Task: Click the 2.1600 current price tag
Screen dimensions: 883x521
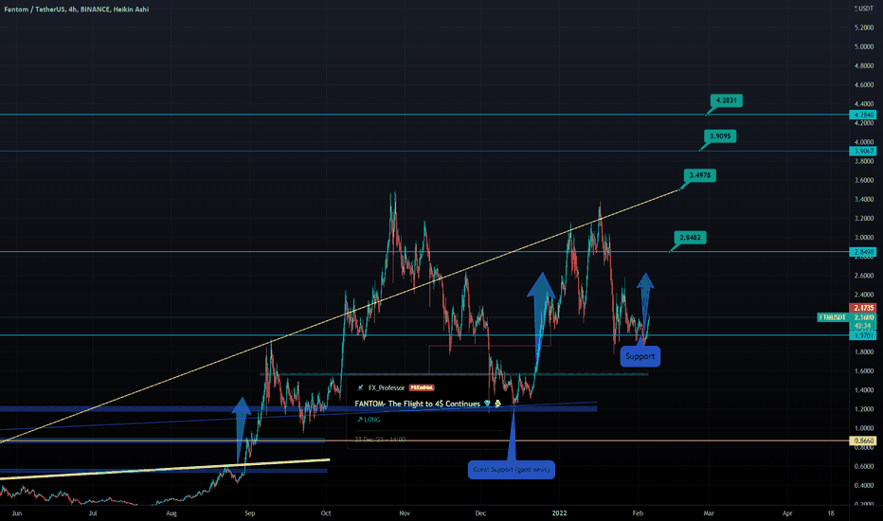Action: (x=863, y=317)
